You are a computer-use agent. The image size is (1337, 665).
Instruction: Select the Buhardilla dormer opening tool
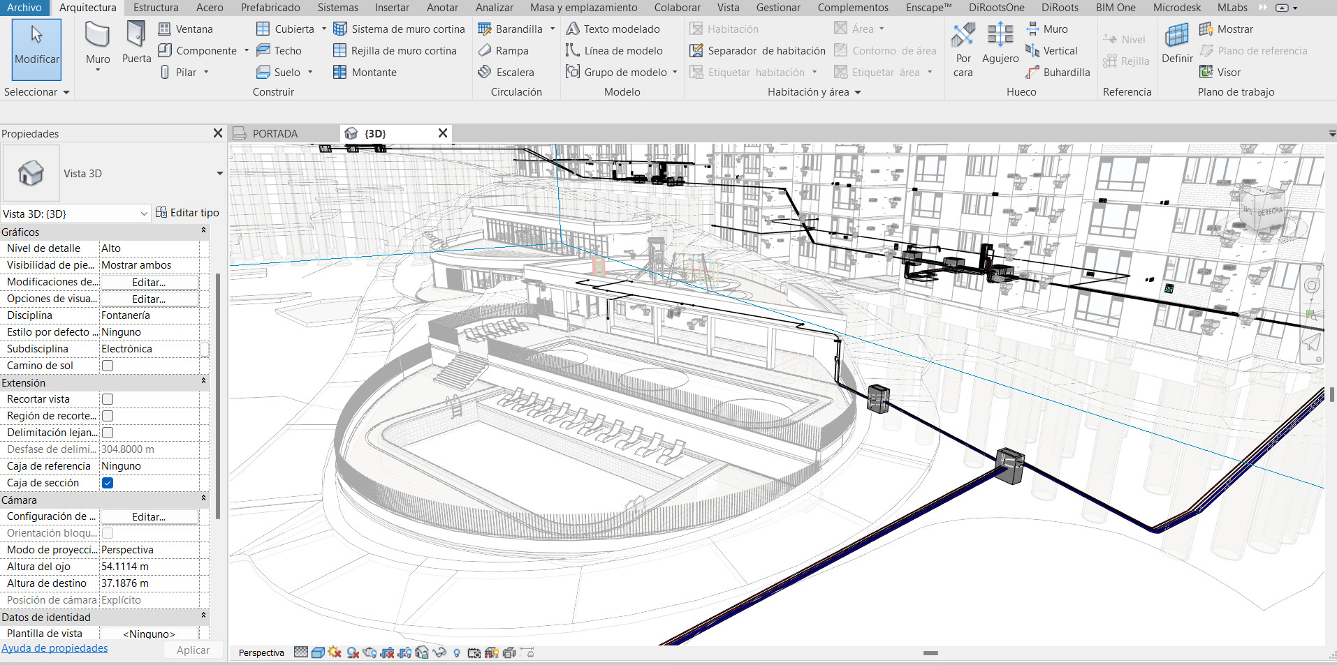[1058, 73]
